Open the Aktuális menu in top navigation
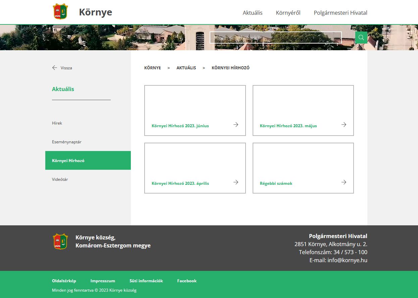 click(x=253, y=13)
